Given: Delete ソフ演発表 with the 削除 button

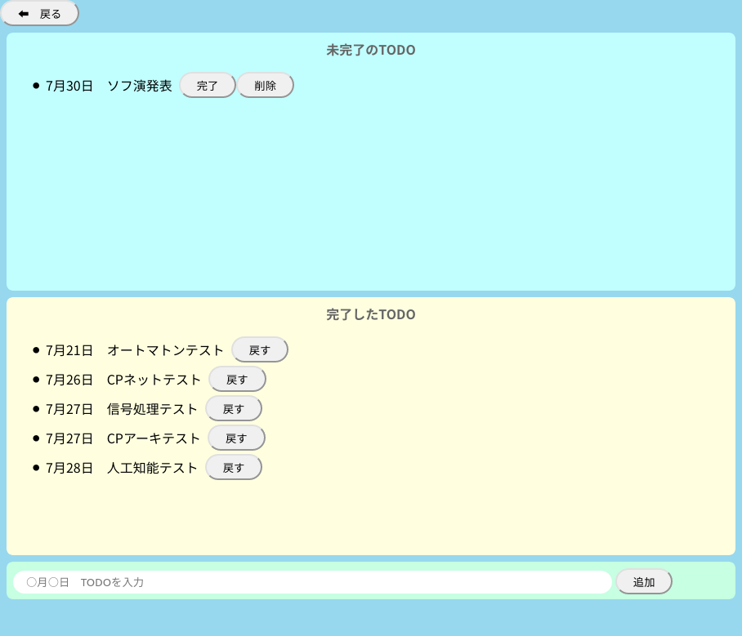Looking at the screenshot, I should pos(265,86).
